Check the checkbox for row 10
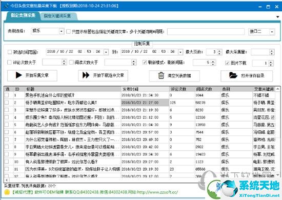 pyautogui.click(x=7, y=162)
